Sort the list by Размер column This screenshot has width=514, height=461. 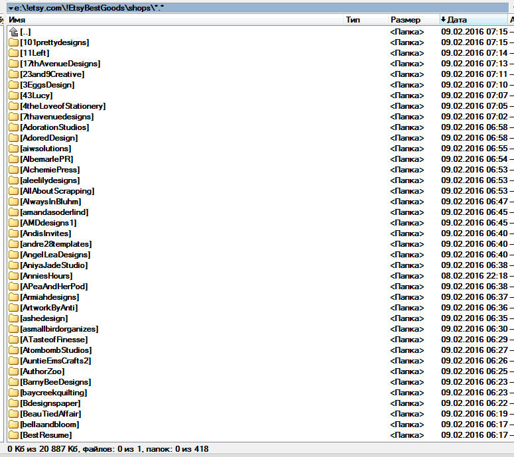point(414,20)
